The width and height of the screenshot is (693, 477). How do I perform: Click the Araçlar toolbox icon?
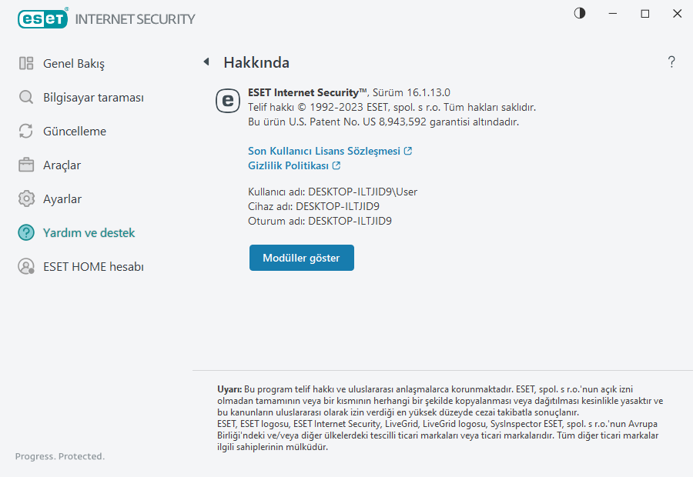click(26, 165)
